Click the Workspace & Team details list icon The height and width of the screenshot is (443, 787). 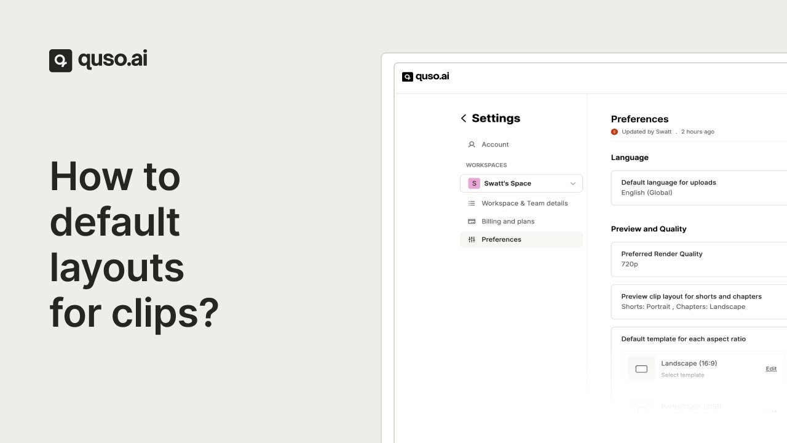coord(472,203)
